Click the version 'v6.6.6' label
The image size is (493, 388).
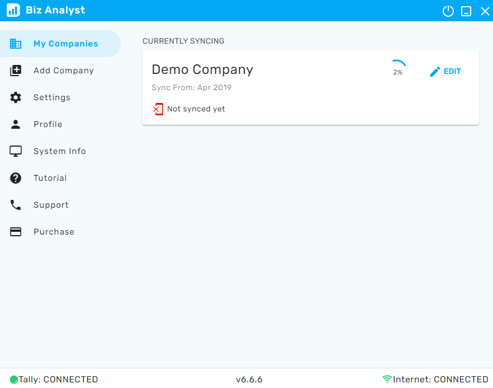click(249, 380)
